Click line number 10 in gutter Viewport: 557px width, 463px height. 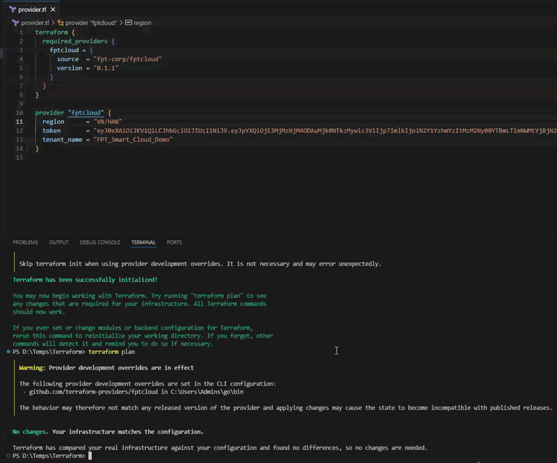tap(19, 113)
